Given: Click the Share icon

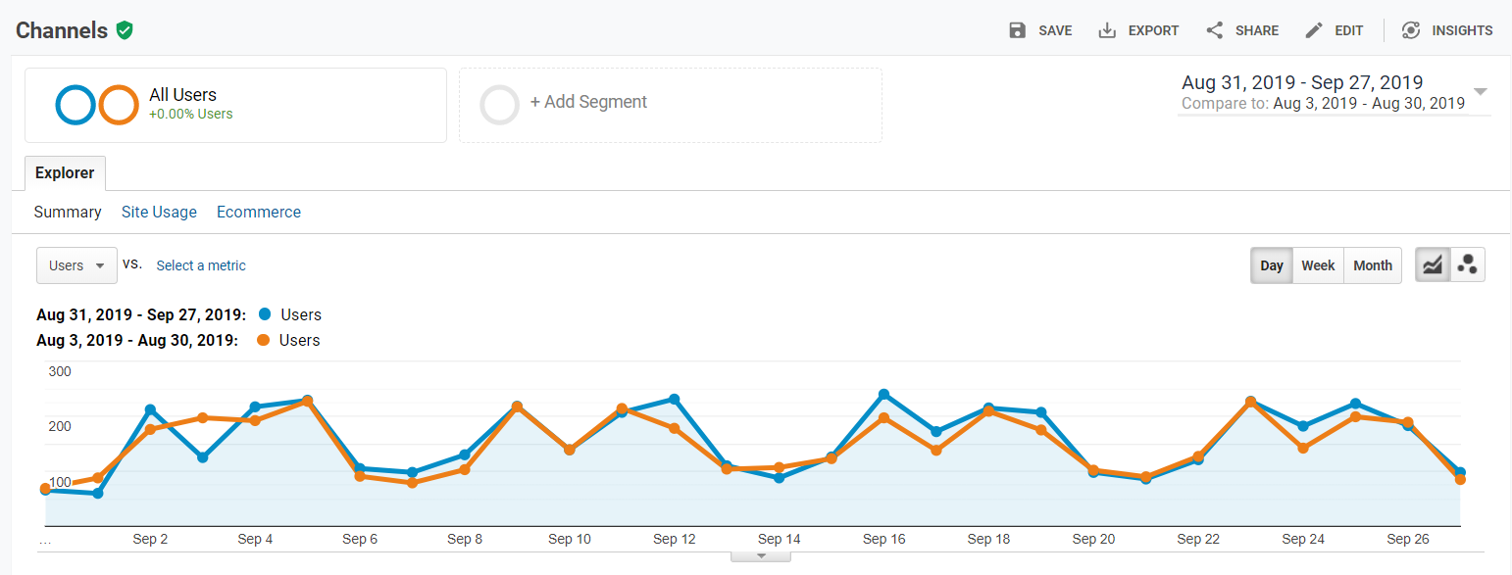Looking at the screenshot, I should 1215,30.
